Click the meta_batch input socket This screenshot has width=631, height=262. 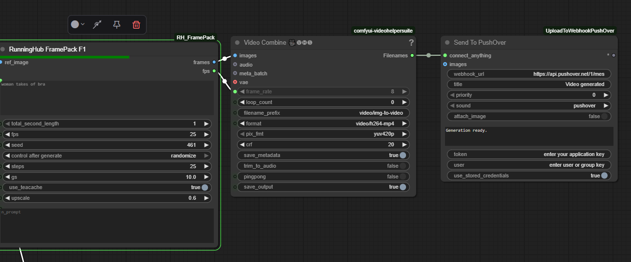coord(235,73)
